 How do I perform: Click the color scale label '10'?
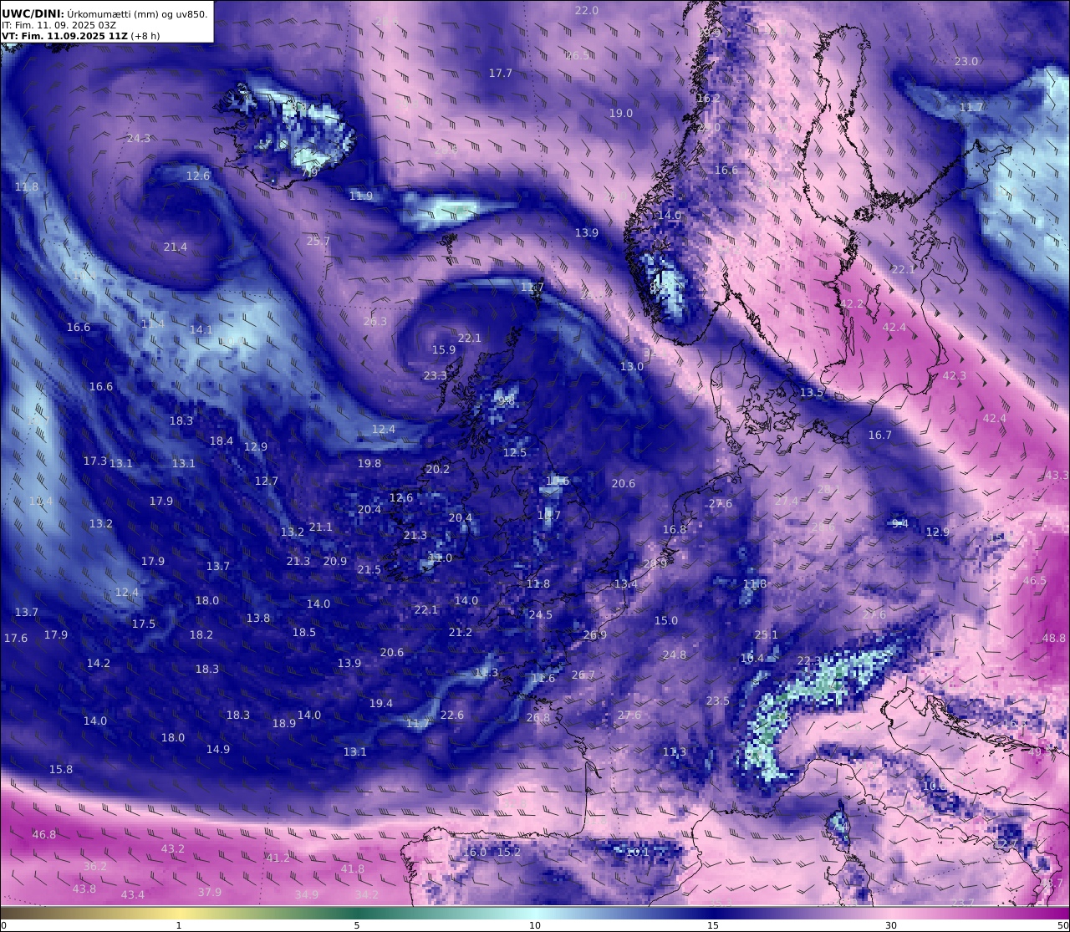pyautogui.click(x=535, y=925)
